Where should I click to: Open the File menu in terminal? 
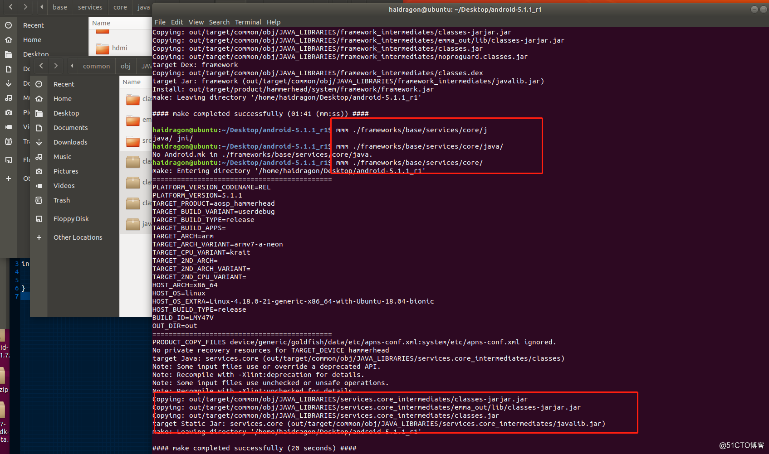pyautogui.click(x=160, y=22)
